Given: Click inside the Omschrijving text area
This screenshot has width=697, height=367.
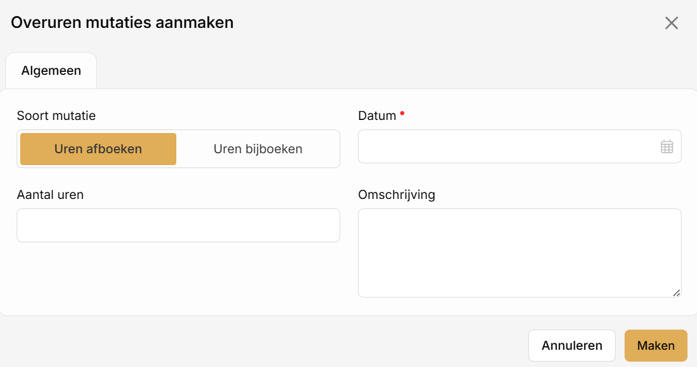Looking at the screenshot, I should [x=519, y=252].
